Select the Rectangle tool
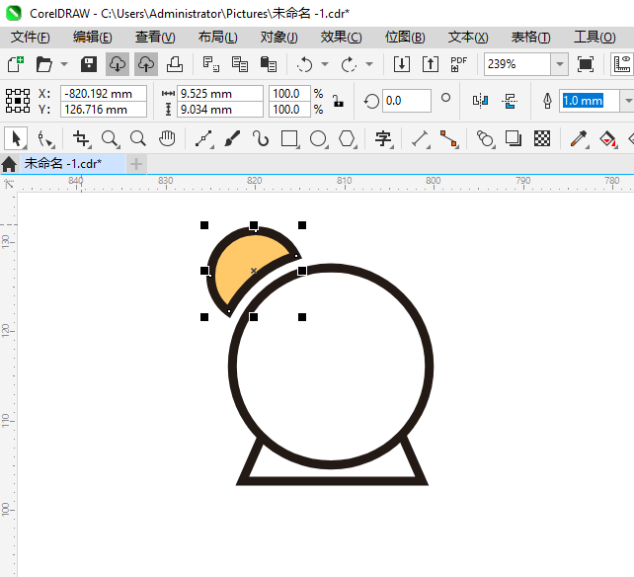This screenshot has height=577, width=634. click(x=289, y=138)
